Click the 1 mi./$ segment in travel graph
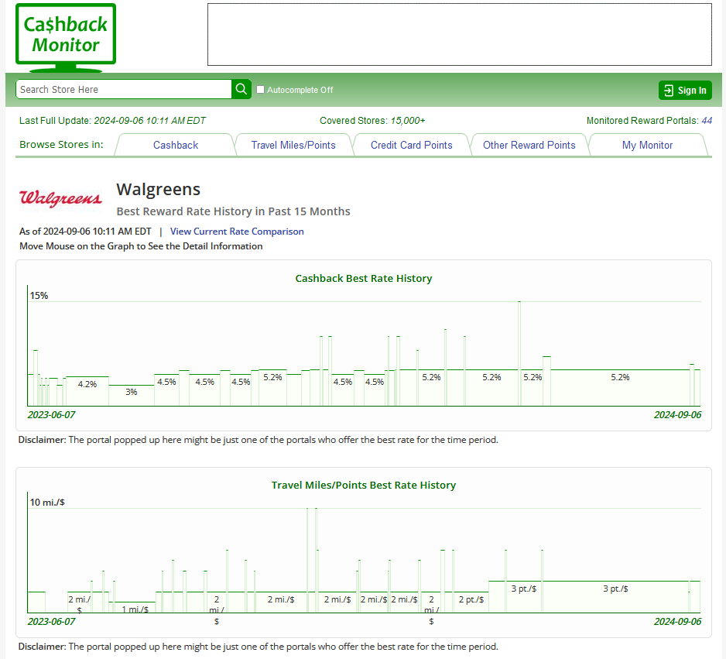The width and height of the screenshot is (726, 659). pyautogui.click(x=135, y=608)
